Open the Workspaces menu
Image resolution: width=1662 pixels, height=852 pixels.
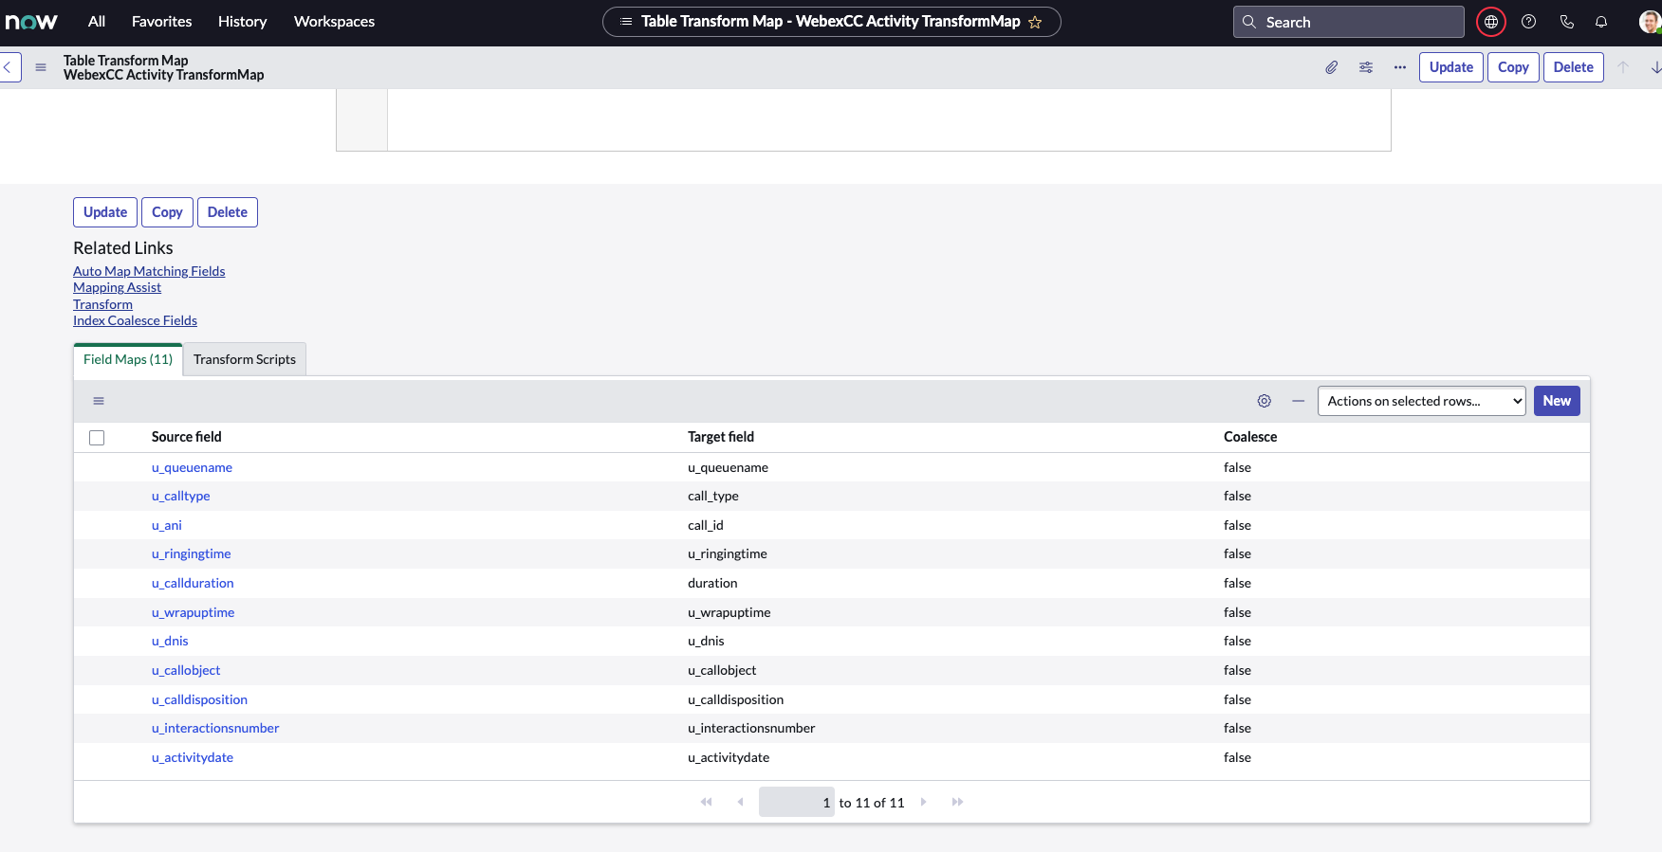coord(334,21)
